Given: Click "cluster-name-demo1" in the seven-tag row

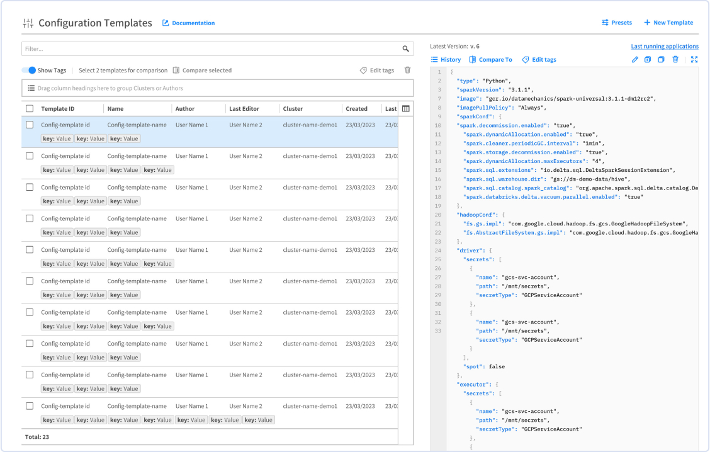Looking at the screenshot, I should [310, 406].
